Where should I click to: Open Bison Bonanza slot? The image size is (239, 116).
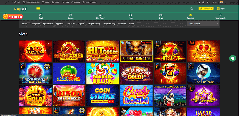(69, 96)
